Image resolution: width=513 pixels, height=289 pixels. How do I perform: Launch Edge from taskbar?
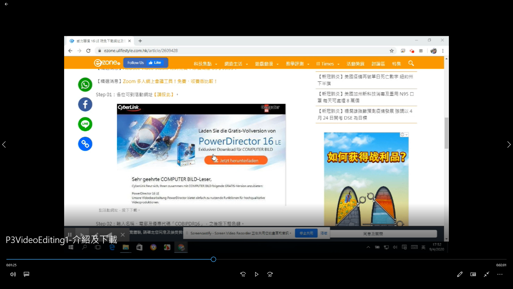pyautogui.click(x=112, y=248)
